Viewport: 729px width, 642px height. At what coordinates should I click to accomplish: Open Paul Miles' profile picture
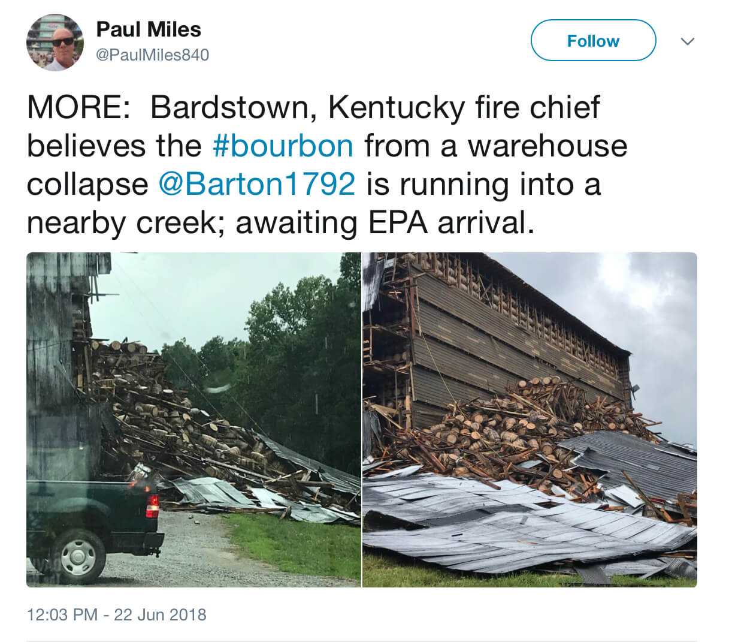(x=55, y=42)
